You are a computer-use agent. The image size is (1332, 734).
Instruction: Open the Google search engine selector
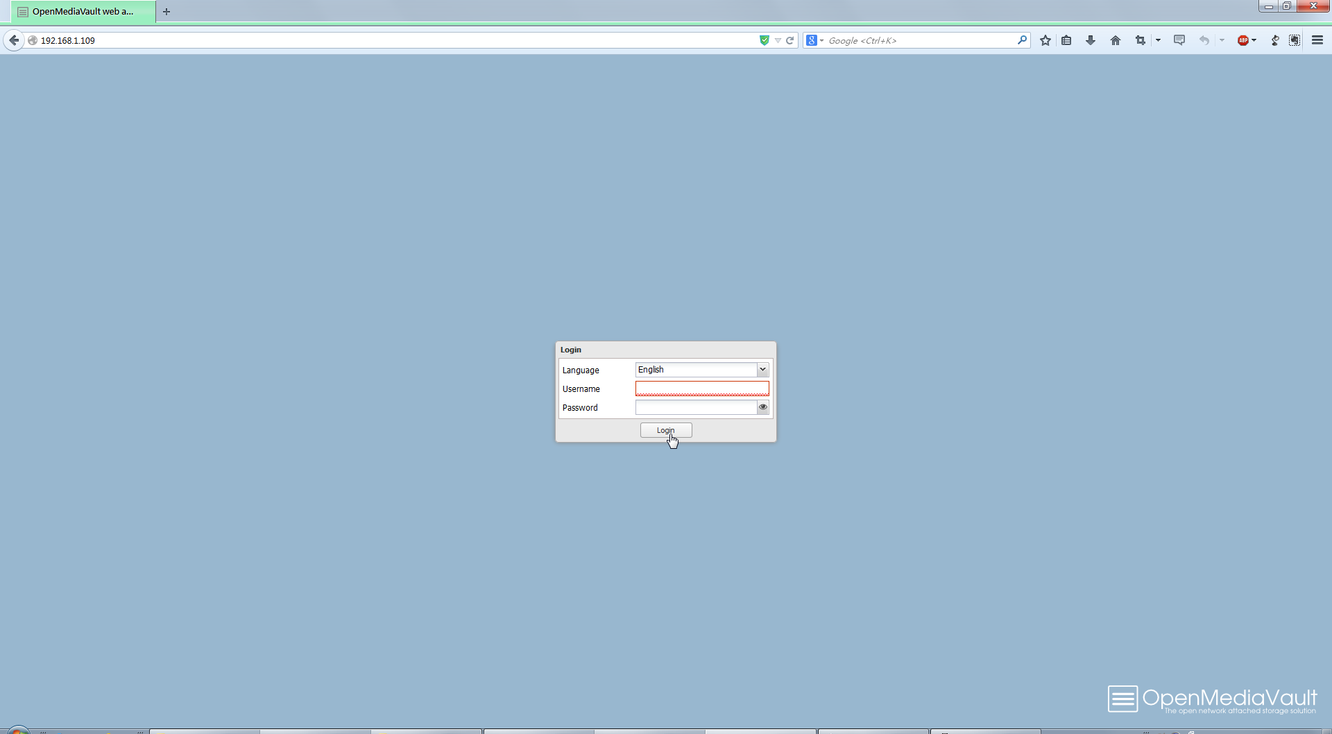coord(814,40)
